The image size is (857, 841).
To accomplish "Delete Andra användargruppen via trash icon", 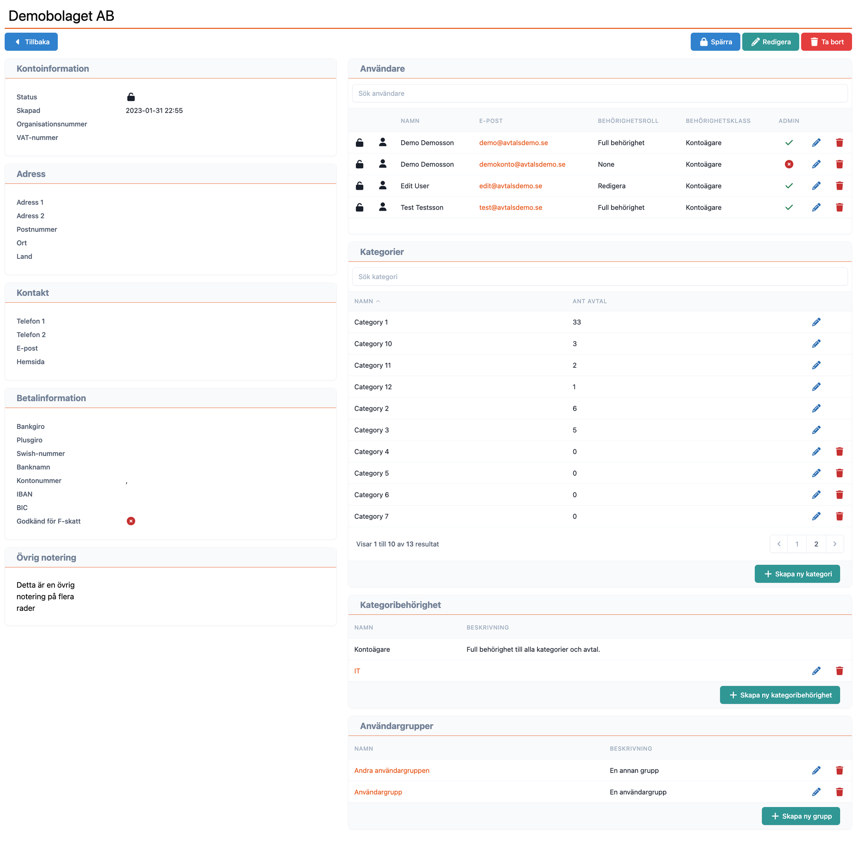I will coord(839,770).
